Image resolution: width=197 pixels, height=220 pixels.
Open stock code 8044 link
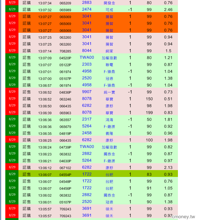(87, 51)
